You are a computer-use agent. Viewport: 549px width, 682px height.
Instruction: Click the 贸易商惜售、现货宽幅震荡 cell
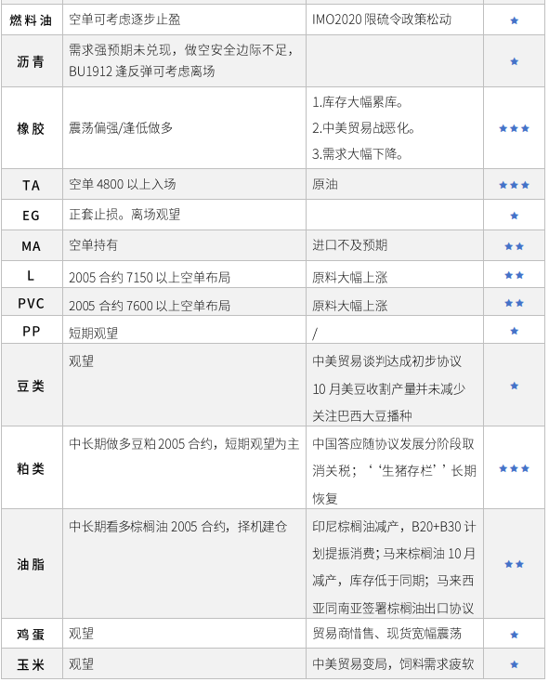pyautogui.click(x=395, y=634)
